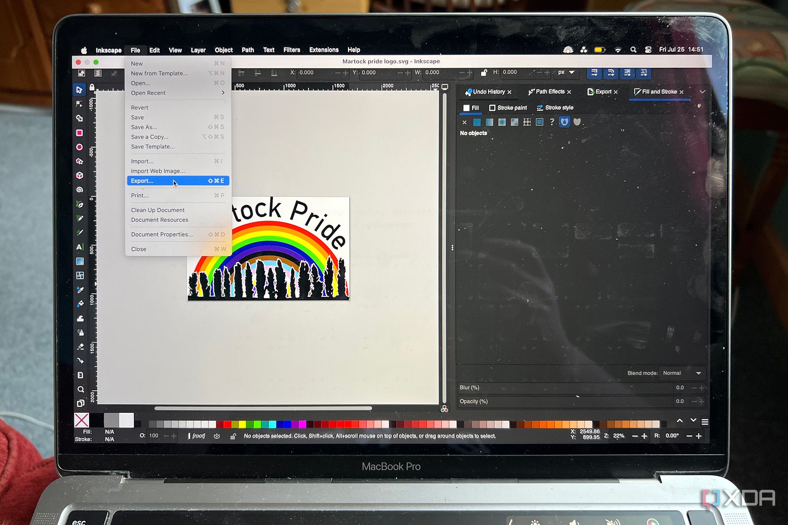Expand the dock panel chevron menu

tap(702, 92)
